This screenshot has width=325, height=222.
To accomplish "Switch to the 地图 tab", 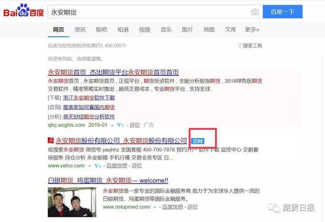I will coord(209,30).
